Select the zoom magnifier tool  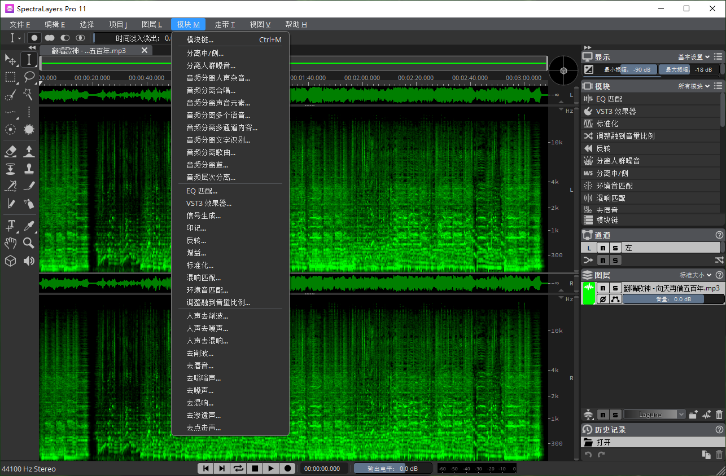29,243
